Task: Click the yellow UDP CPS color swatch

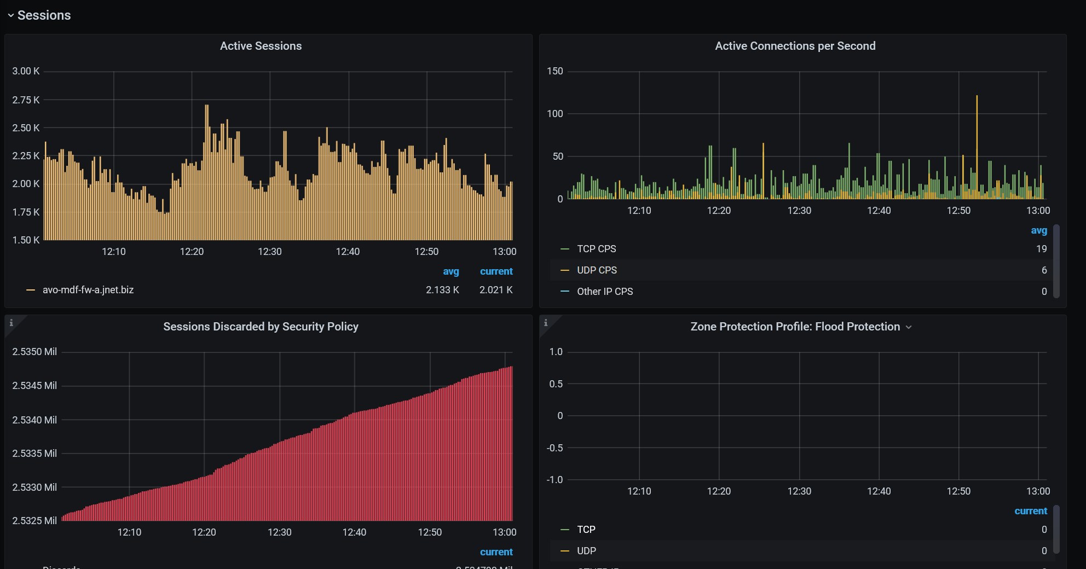Action: [565, 270]
